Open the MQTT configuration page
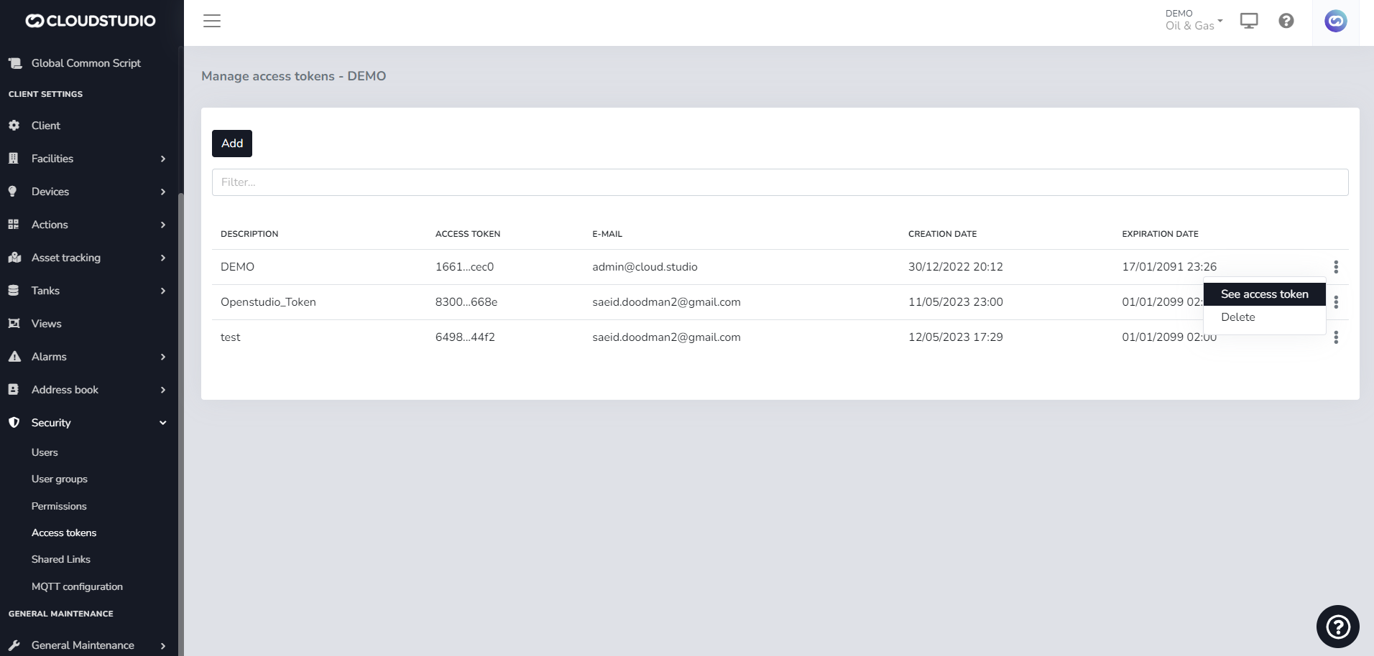Image resolution: width=1374 pixels, height=656 pixels. pos(77,586)
